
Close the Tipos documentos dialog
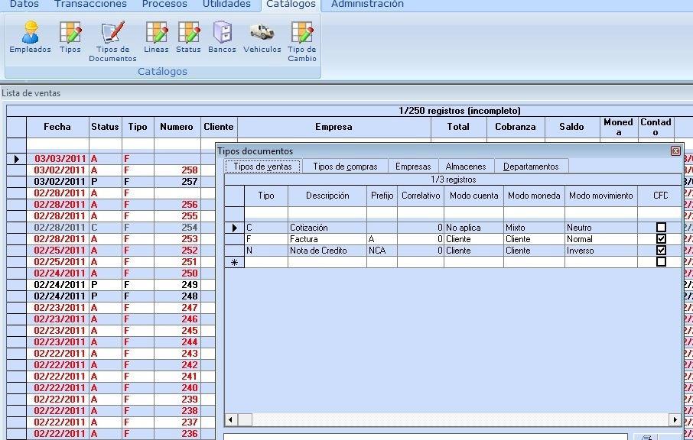click(675, 151)
